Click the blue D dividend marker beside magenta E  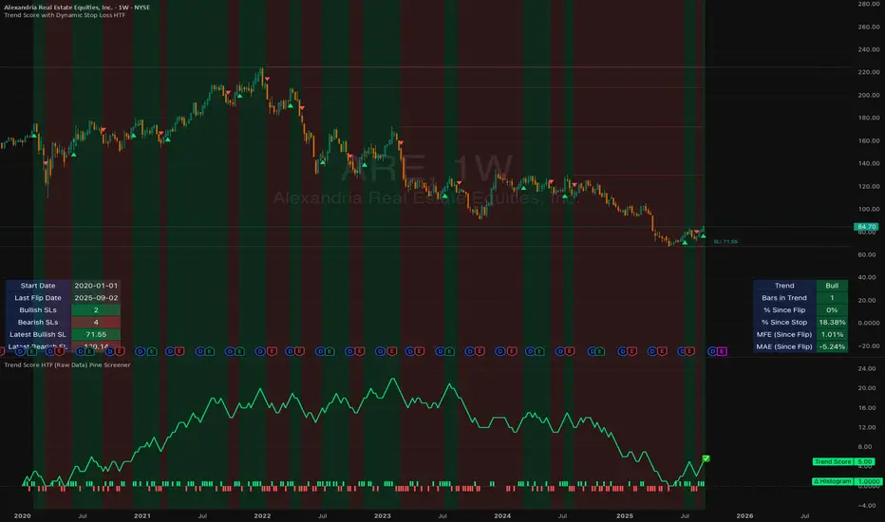pyautogui.click(x=712, y=351)
